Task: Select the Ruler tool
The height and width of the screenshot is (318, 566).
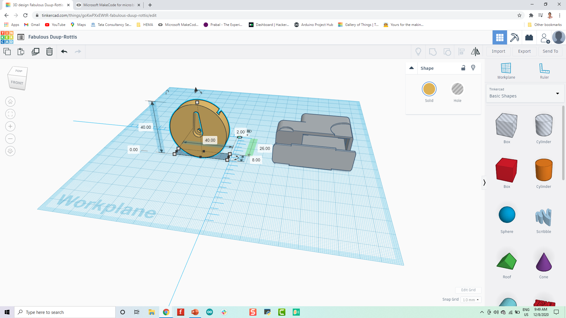Action: point(544,72)
